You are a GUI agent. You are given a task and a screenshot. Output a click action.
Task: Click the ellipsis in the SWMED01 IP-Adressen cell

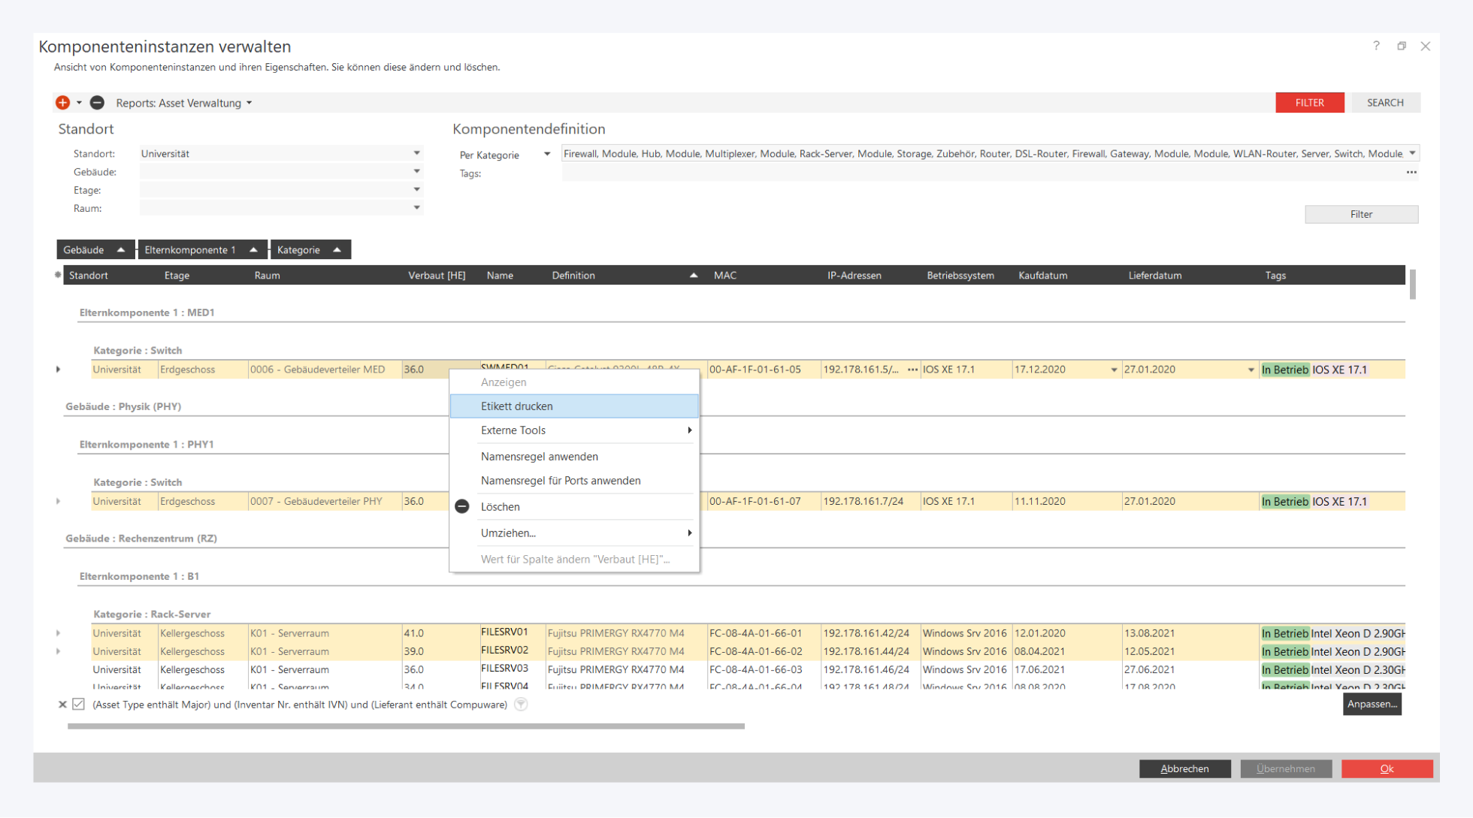tap(912, 370)
